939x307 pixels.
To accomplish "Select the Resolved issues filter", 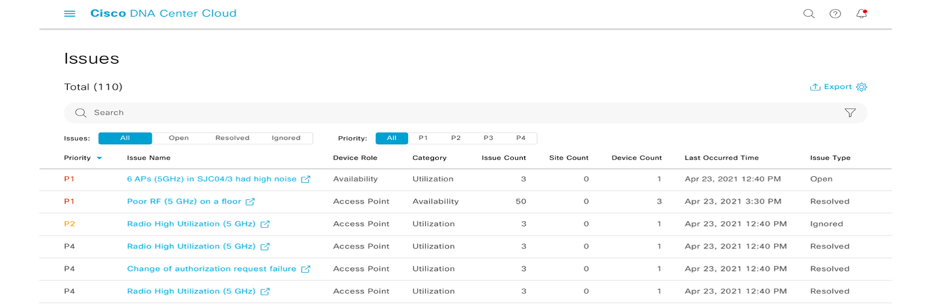I will [x=232, y=138].
